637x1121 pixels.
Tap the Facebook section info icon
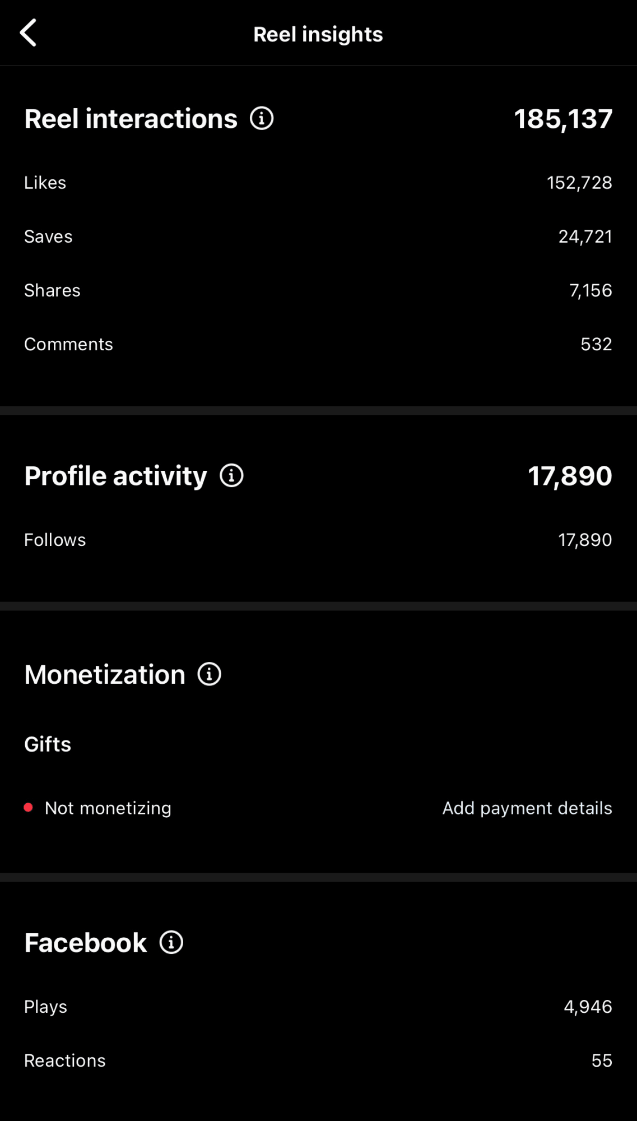pos(171,942)
